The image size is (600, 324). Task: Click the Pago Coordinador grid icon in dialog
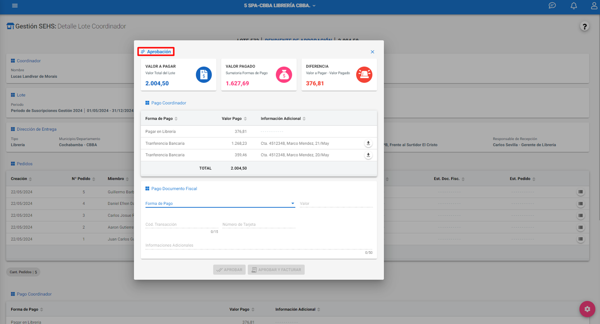pos(147,103)
